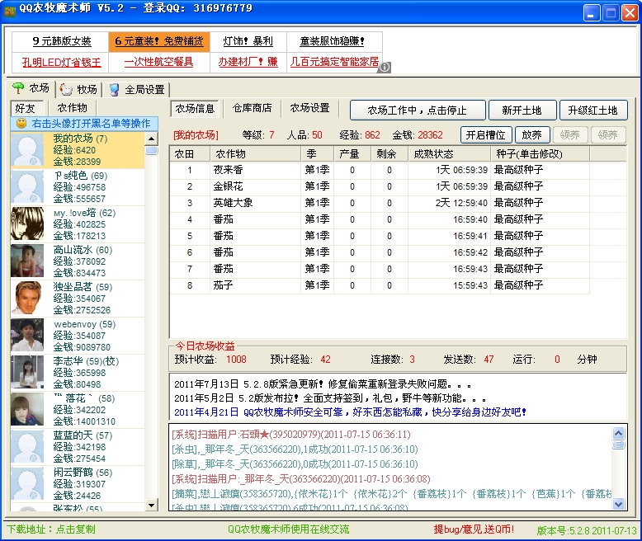Click avatar of My. love培
The image size is (642, 541).
27,223
